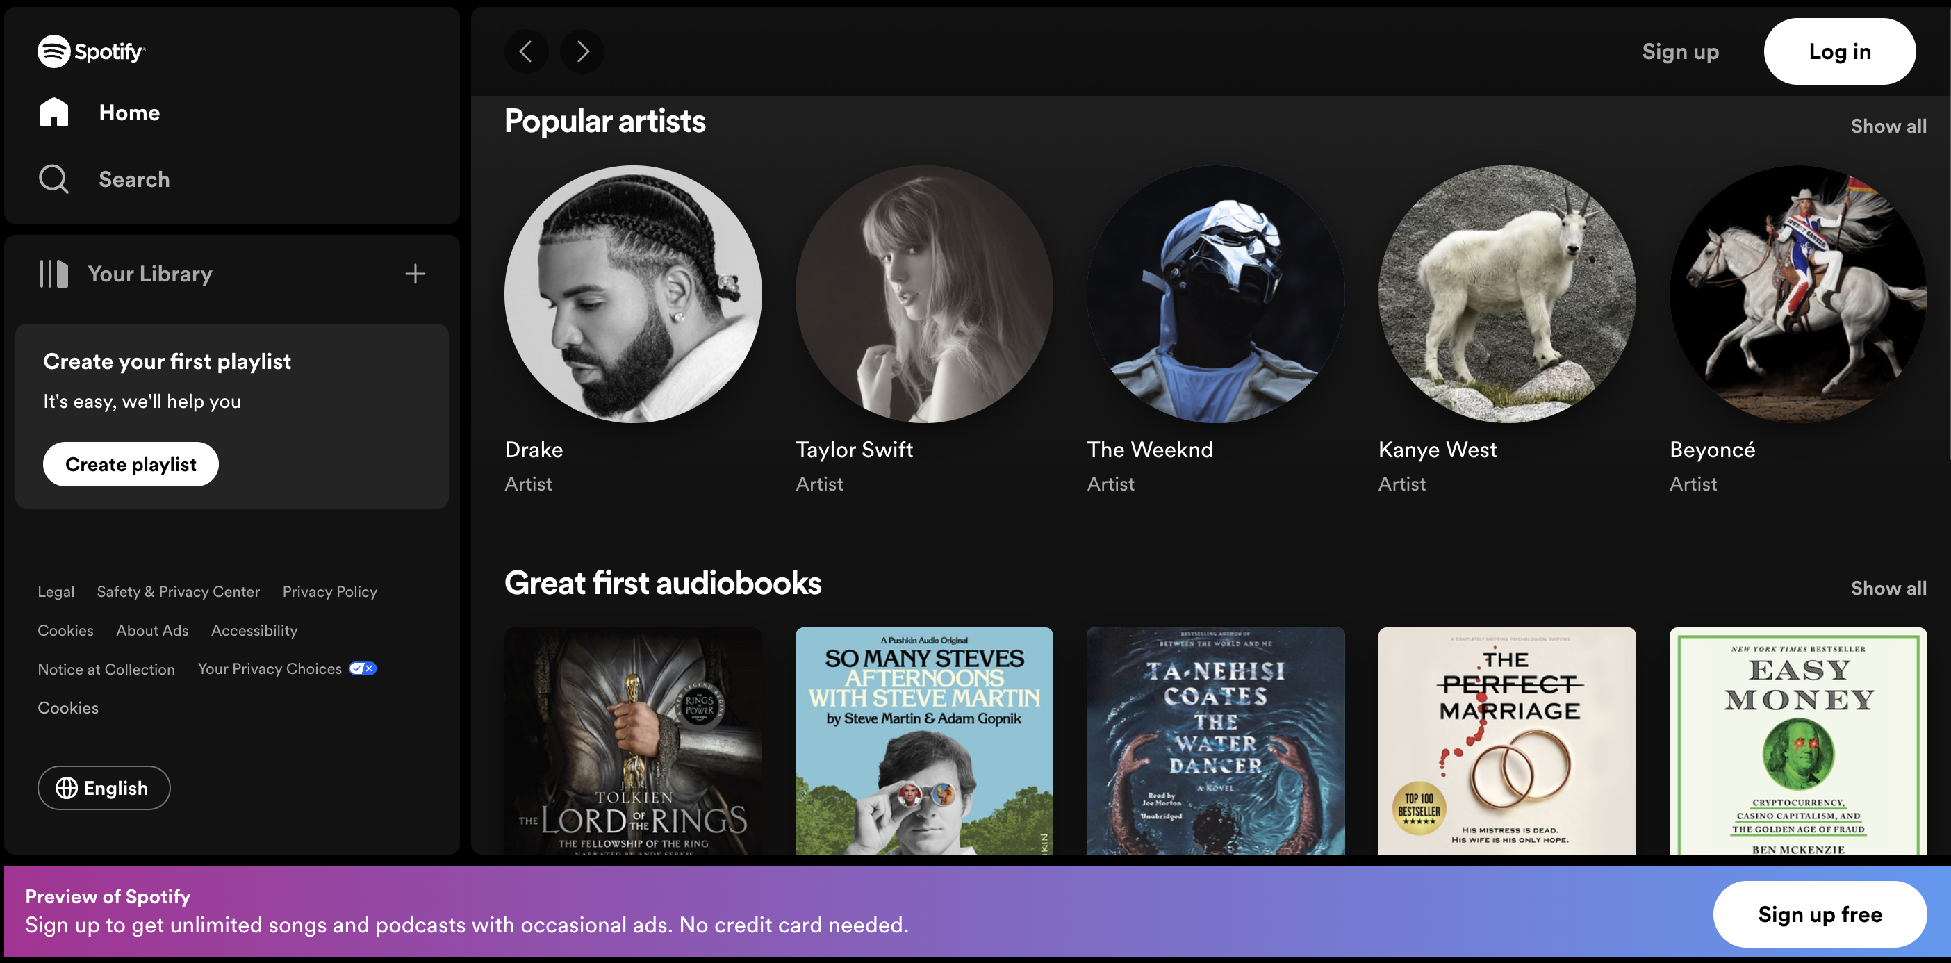Click the Sign up free button

pos(1820,914)
